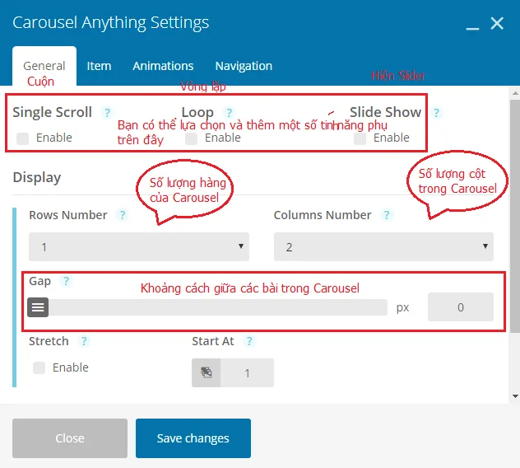The image size is (520, 468).
Task: Click the scrollbar down arrow
Action: pos(515,396)
